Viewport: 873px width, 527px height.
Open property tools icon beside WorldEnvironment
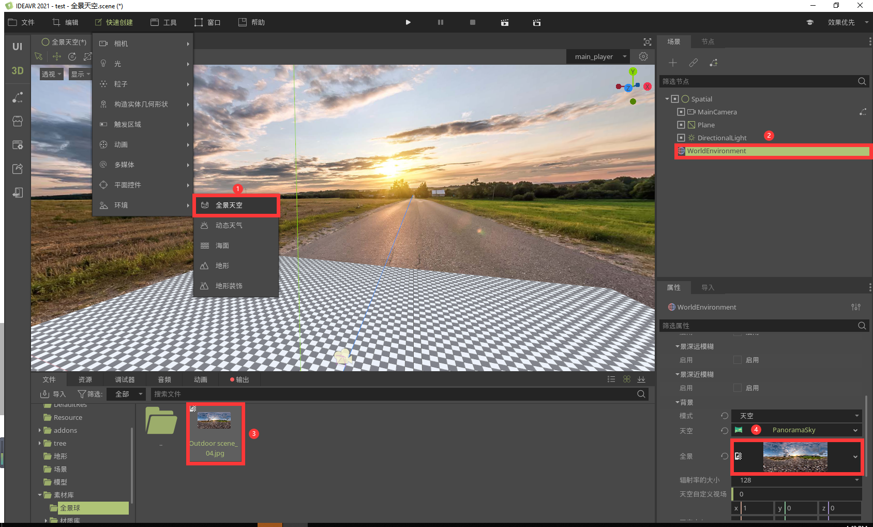coord(856,307)
